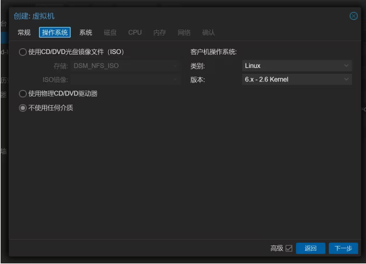The width and height of the screenshot is (366, 264).
Task: Select 使用物理CD/DVD驱动器 radio option
Action: click(x=23, y=94)
